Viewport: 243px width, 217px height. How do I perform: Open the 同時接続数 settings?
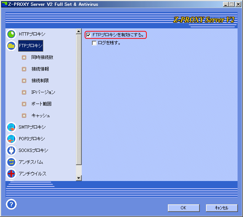click(42, 57)
